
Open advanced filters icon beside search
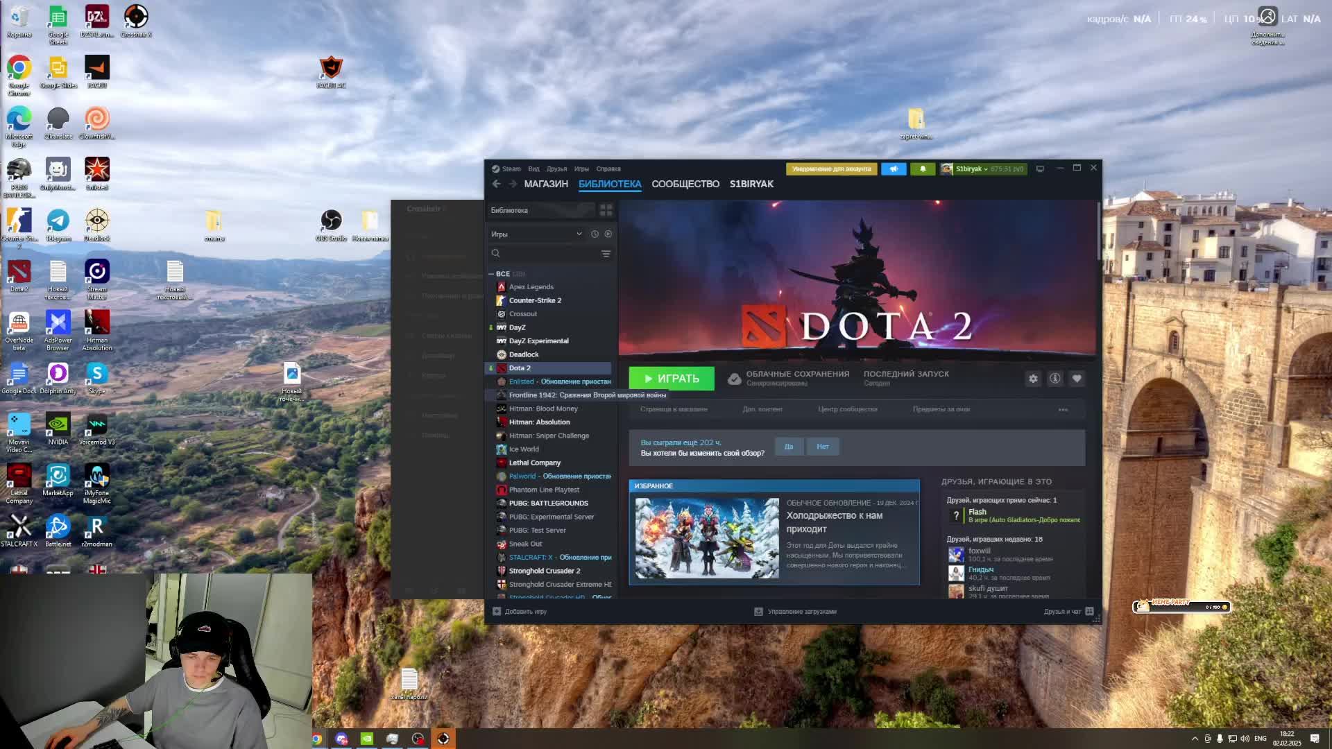click(x=606, y=254)
